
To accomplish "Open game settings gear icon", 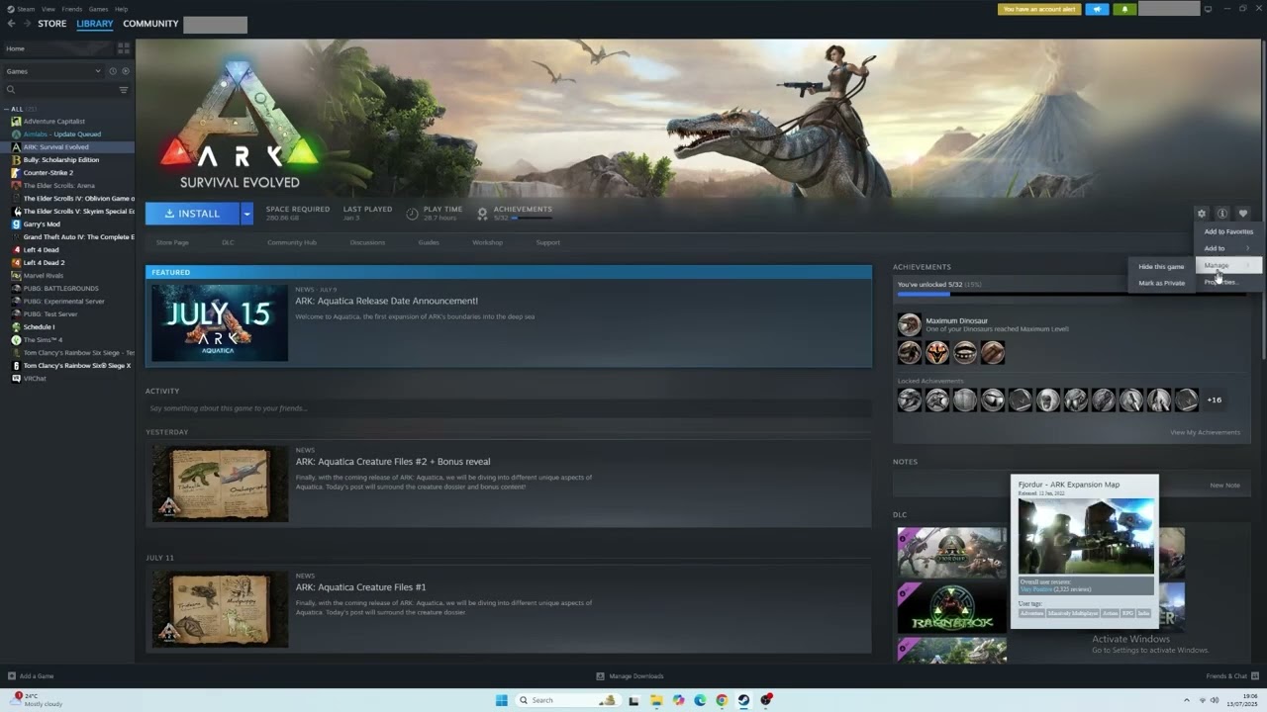I will [x=1202, y=214].
